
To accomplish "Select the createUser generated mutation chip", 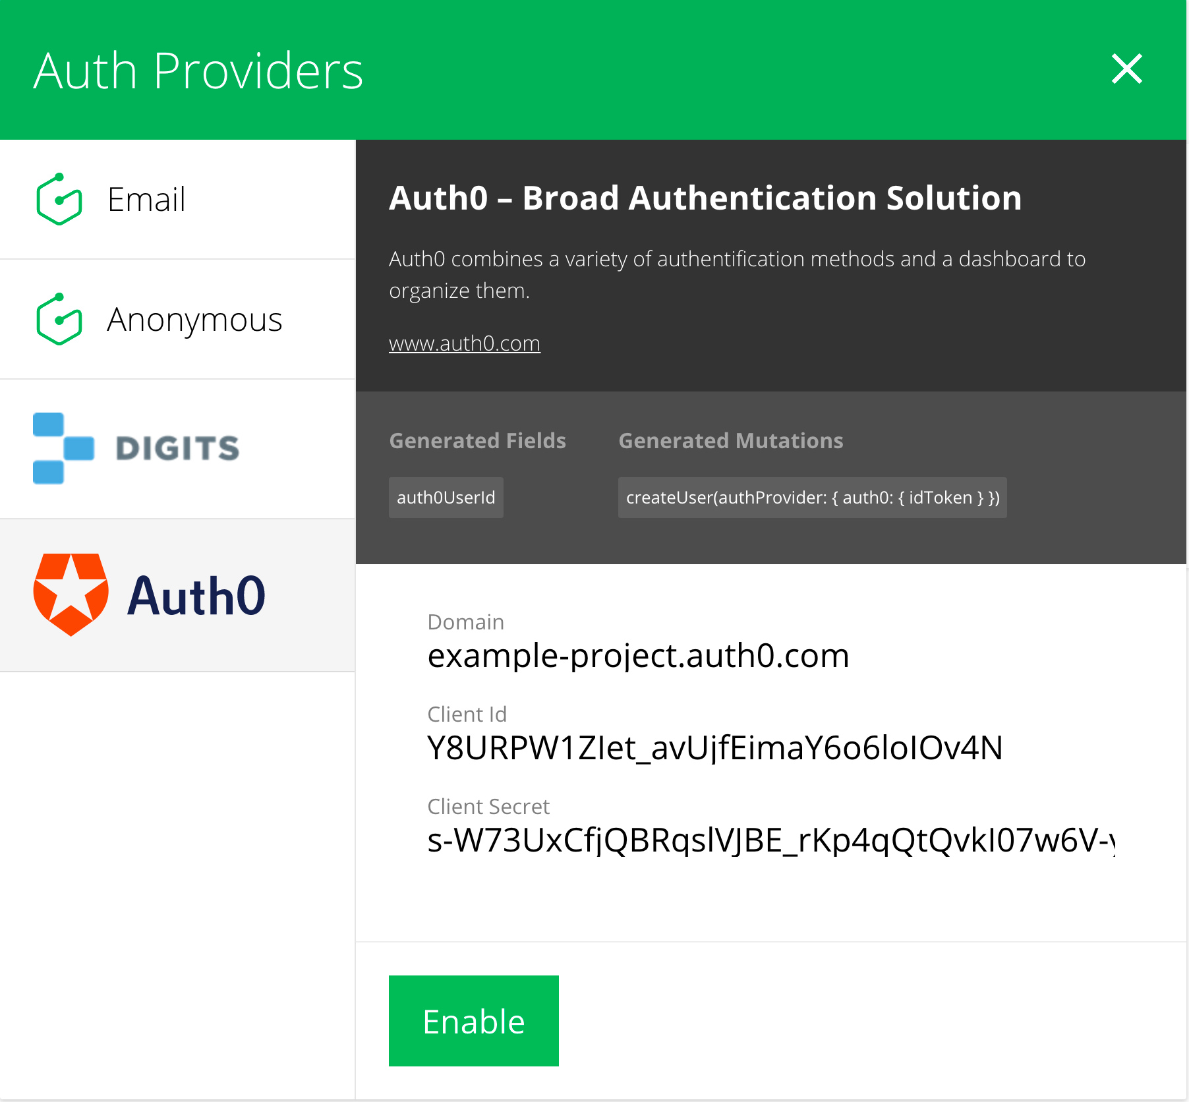I will pyautogui.click(x=812, y=498).
